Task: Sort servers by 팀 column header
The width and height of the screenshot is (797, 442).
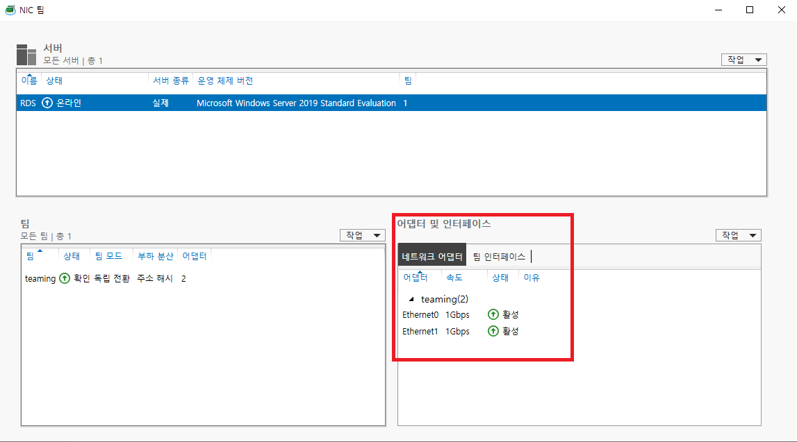Action: point(408,80)
